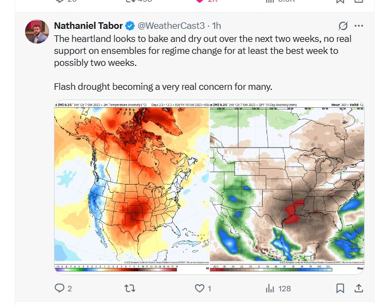Open the share menu for this tweet

tap(359, 289)
